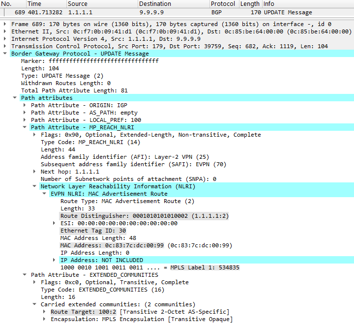Select MPLS Label 1: 534835 field
Screen dimensions: 354x324
coord(150,267)
